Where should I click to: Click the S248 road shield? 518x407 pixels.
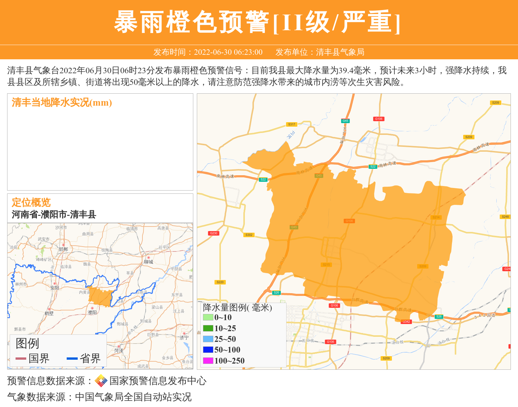pos(505,217)
